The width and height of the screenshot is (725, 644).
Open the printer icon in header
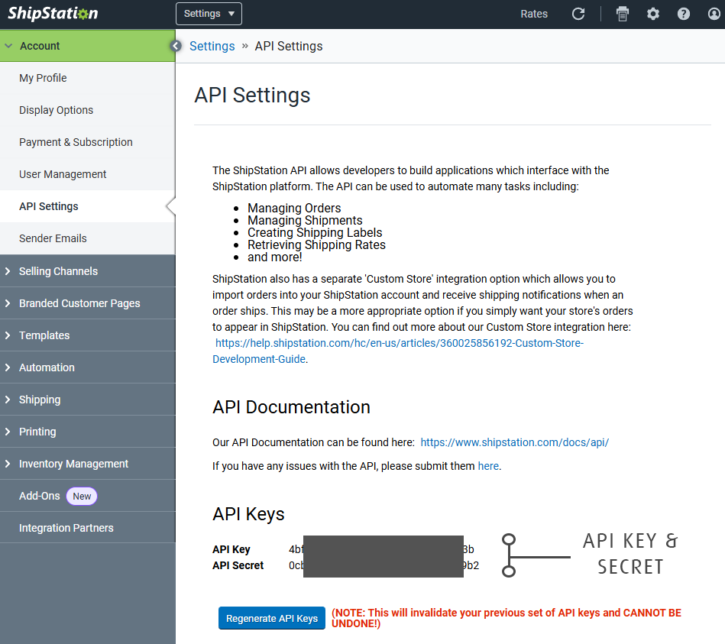[623, 14]
